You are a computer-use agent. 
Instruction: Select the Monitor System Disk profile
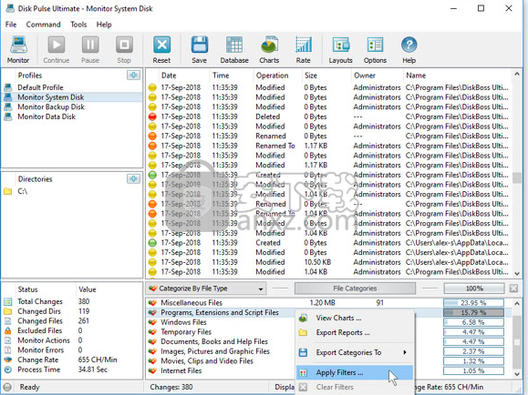pos(72,97)
